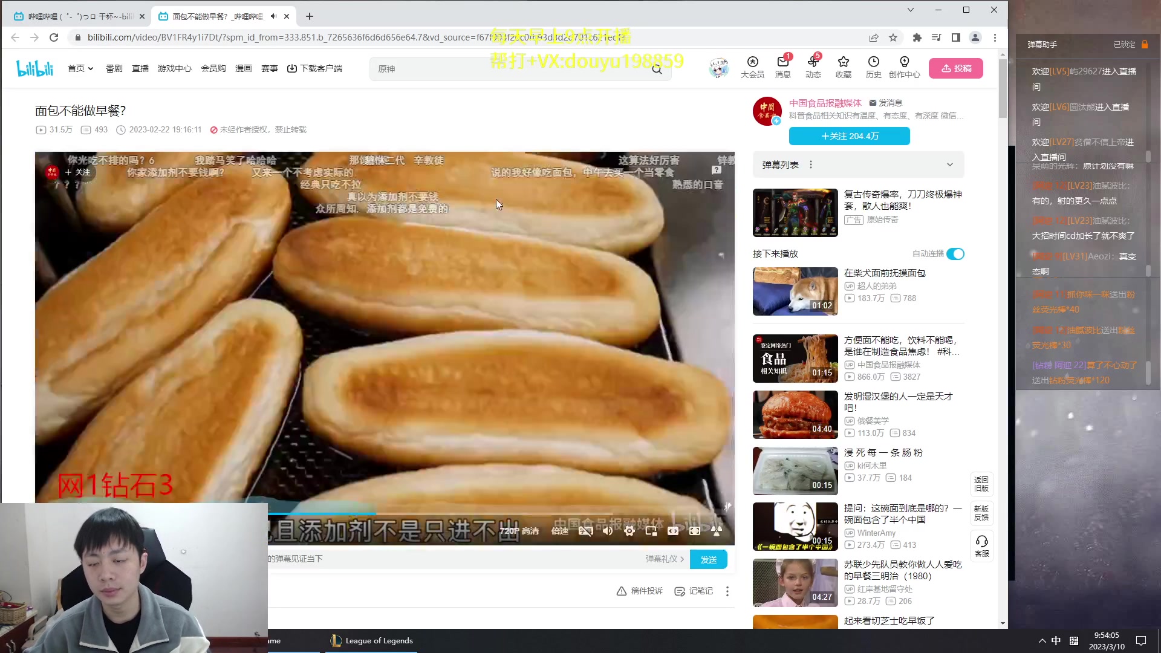The image size is (1161, 653).
Task: Mute audio via the volume icon
Action: 608,531
